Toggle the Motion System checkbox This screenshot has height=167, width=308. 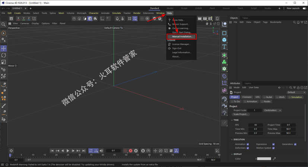pos(273,148)
